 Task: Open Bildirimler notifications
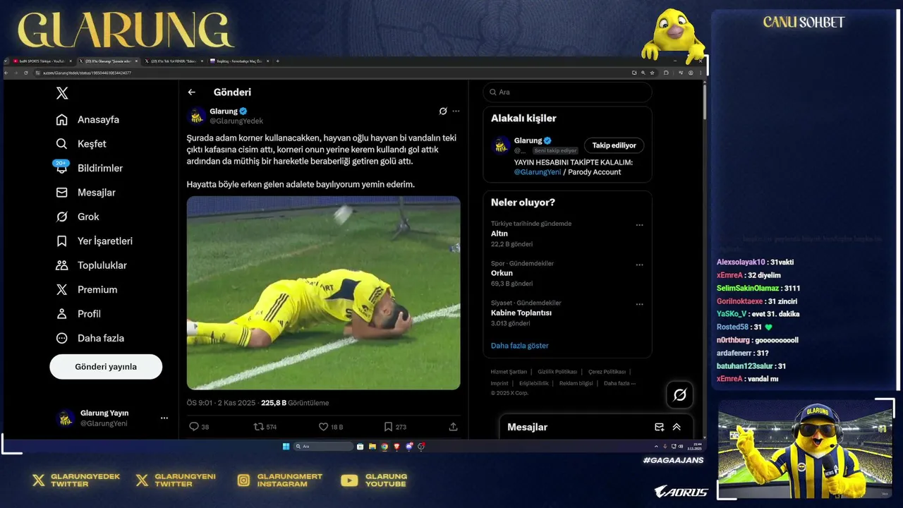point(89,168)
